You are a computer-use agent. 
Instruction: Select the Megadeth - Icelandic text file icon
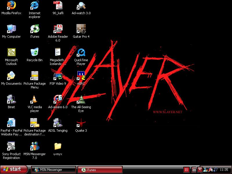58,52
